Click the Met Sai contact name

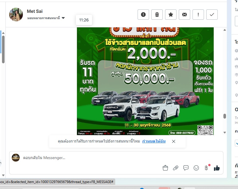[35, 11]
